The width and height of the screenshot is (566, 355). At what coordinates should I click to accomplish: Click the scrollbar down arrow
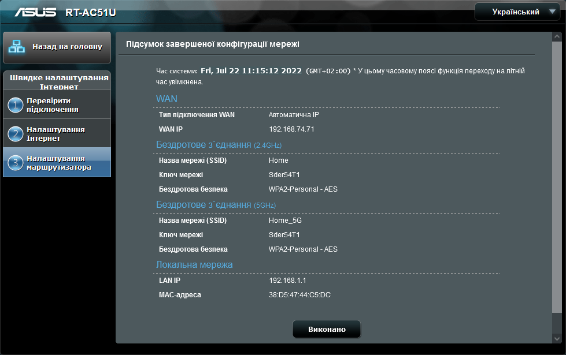pos(557,339)
